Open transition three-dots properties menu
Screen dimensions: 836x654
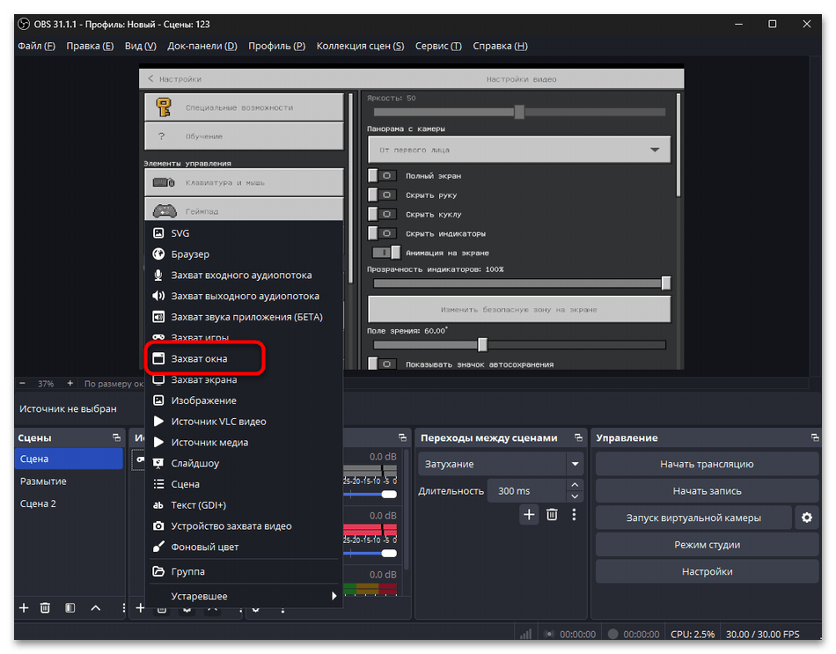(574, 514)
